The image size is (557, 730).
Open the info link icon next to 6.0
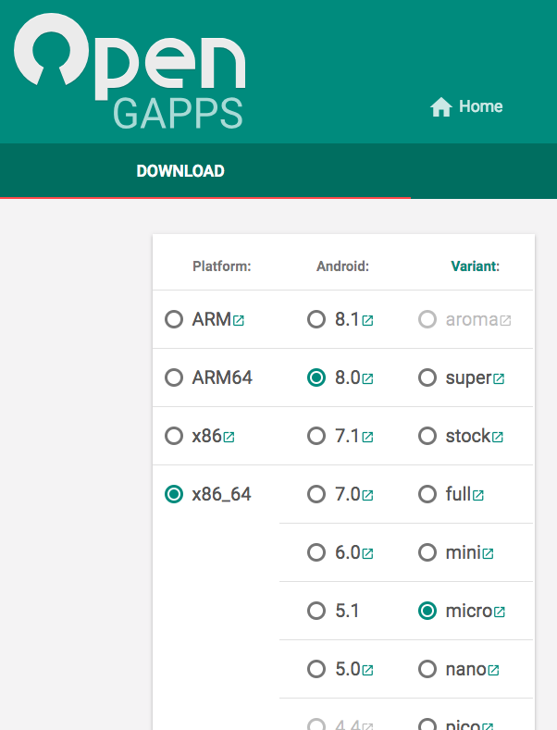[367, 553]
